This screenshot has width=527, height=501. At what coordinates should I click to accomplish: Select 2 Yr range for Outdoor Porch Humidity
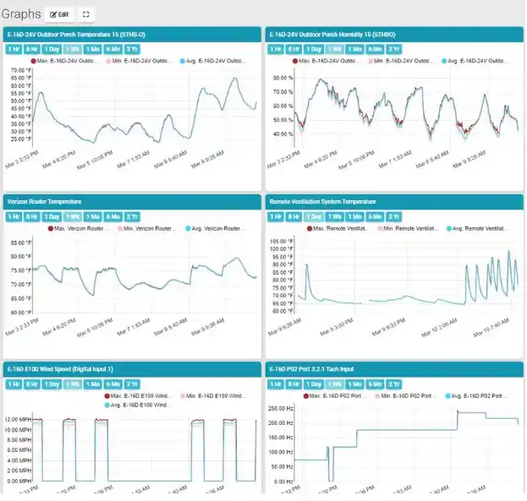pos(393,49)
